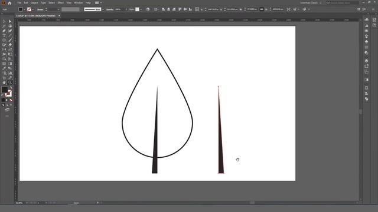Set paint mode to Gradient
This screenshot has height=212, width=378.
coord(7,100)
